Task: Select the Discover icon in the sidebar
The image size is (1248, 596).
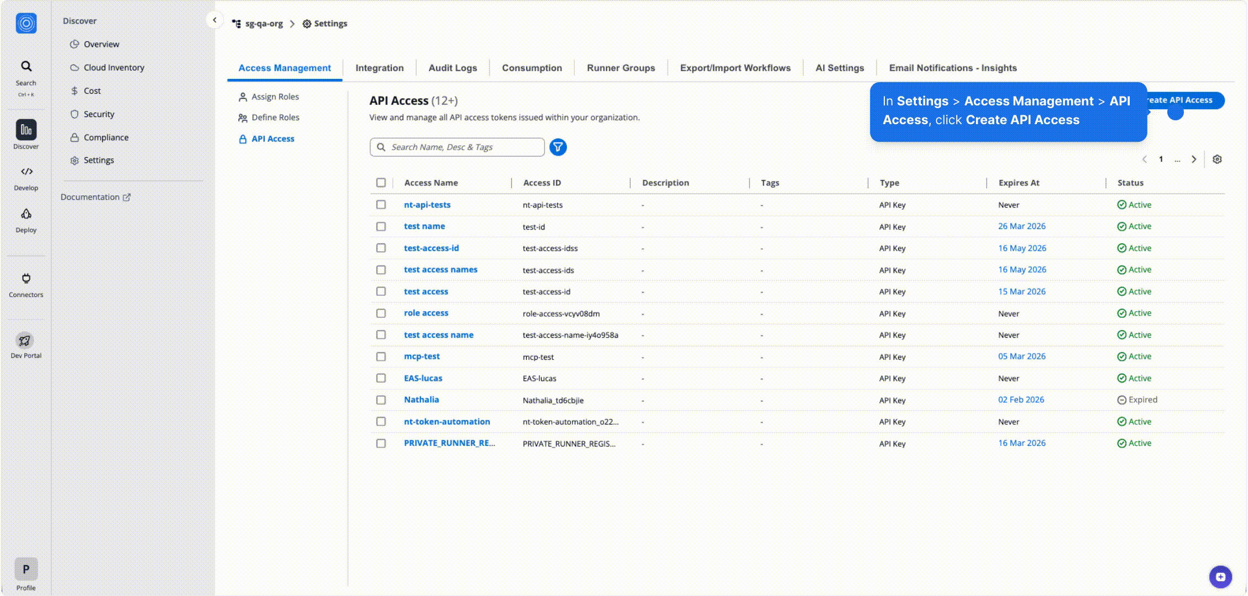Action: point(25,132)
